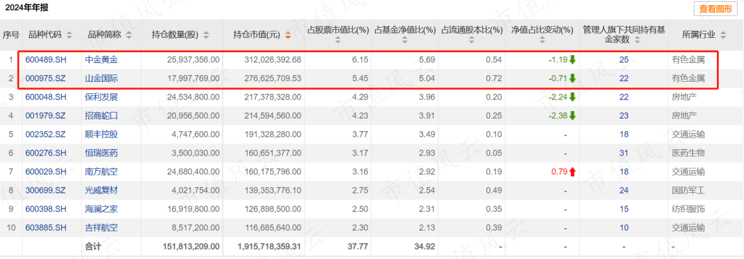Screen dimensions: 744x259
Task: Open stock code 002352.SZ link
Action: click(x=46, y=134)
